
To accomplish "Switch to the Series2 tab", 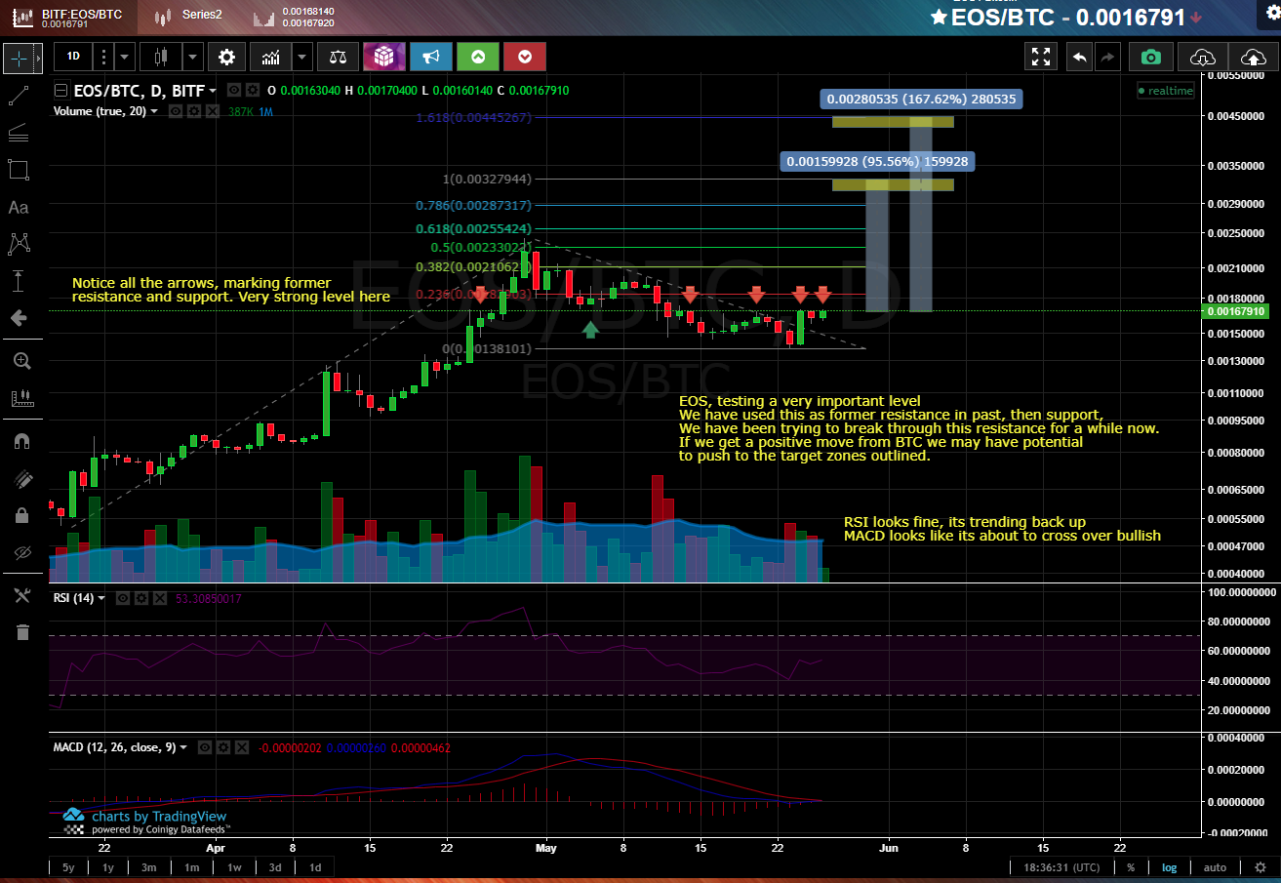I will 190,17.
